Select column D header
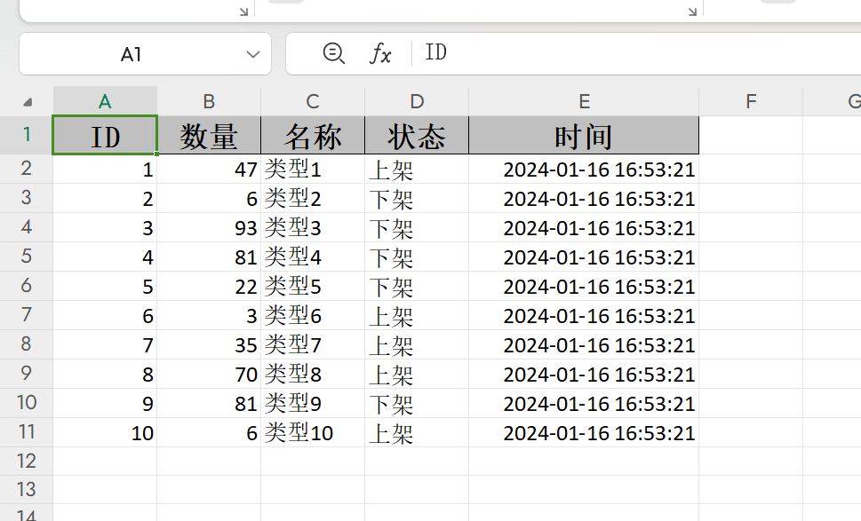This screenshot has height=521, width=861. [417, 101]
